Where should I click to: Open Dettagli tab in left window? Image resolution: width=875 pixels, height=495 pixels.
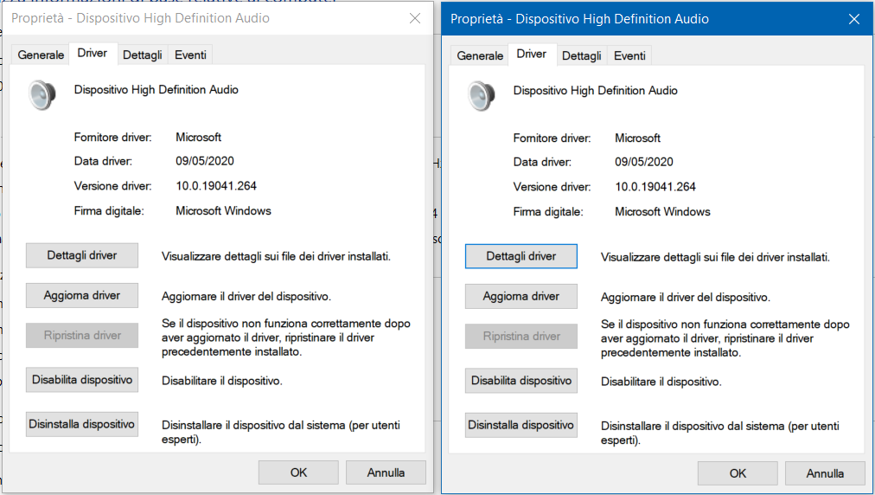[x=143, y=55]
